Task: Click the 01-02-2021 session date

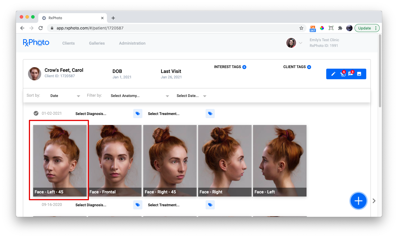Action: pyautogui.click(x=52, y=113)
